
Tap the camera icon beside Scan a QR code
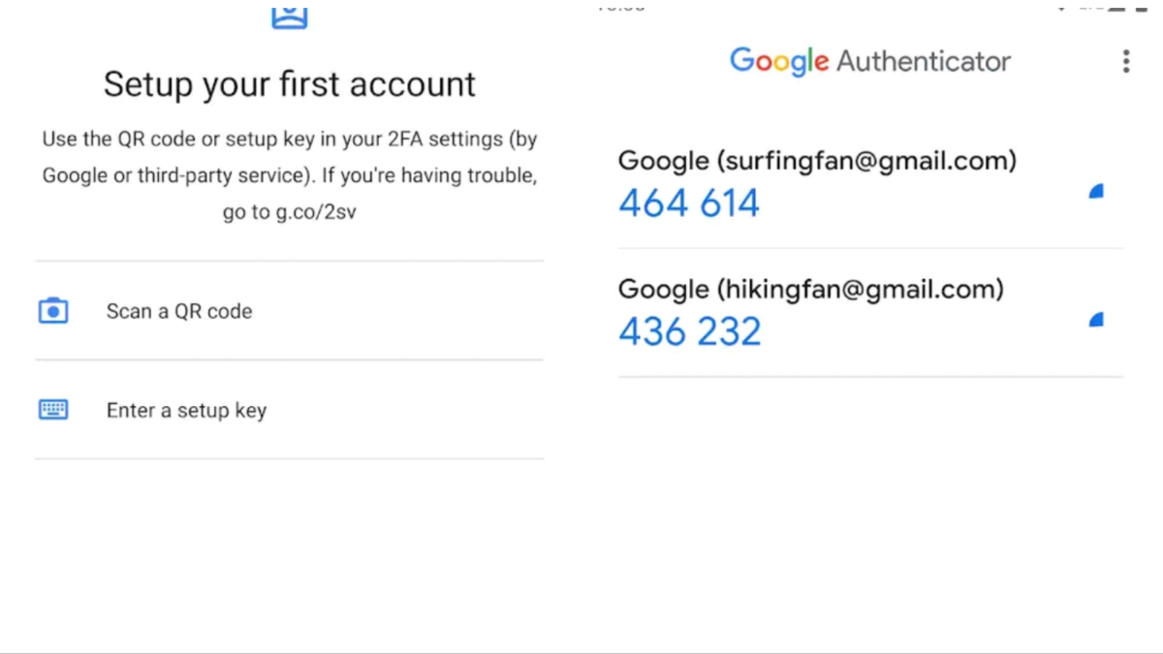[53, 311]
